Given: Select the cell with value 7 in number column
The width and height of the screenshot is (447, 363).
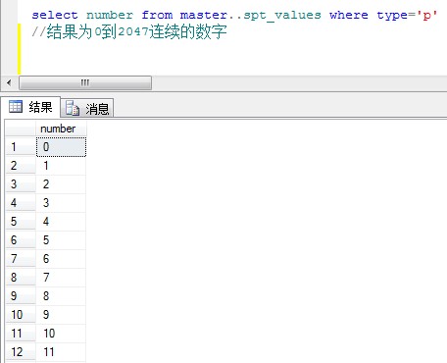Looking at the screenshot, I should (61, 278).
